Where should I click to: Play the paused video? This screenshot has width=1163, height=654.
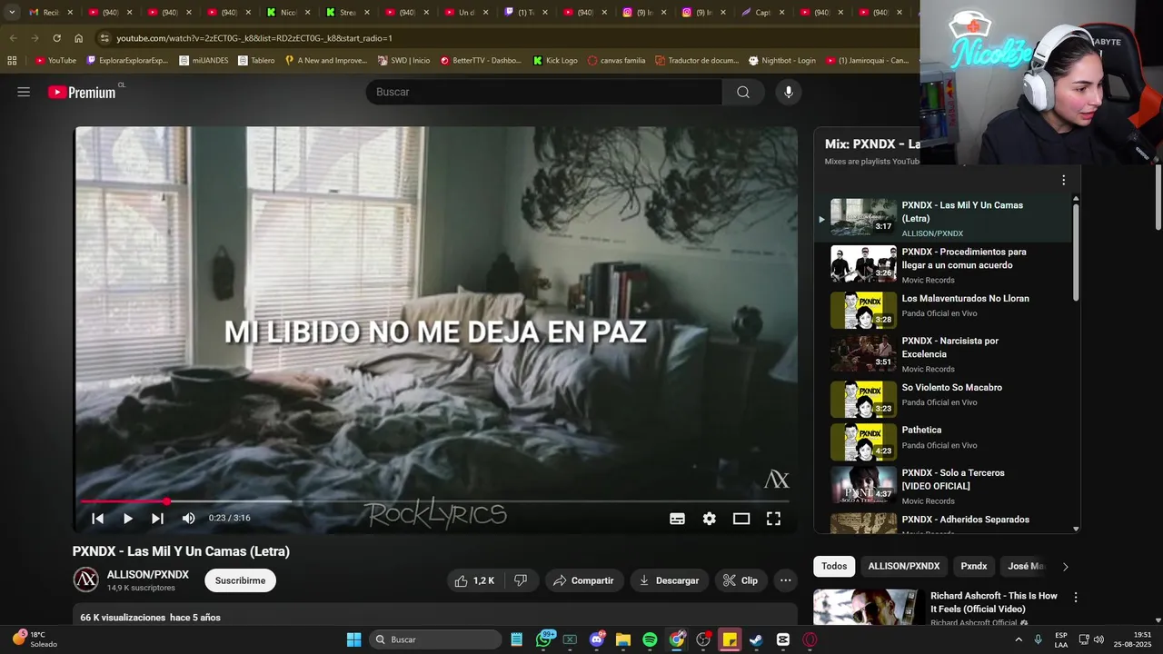point(127,518)
